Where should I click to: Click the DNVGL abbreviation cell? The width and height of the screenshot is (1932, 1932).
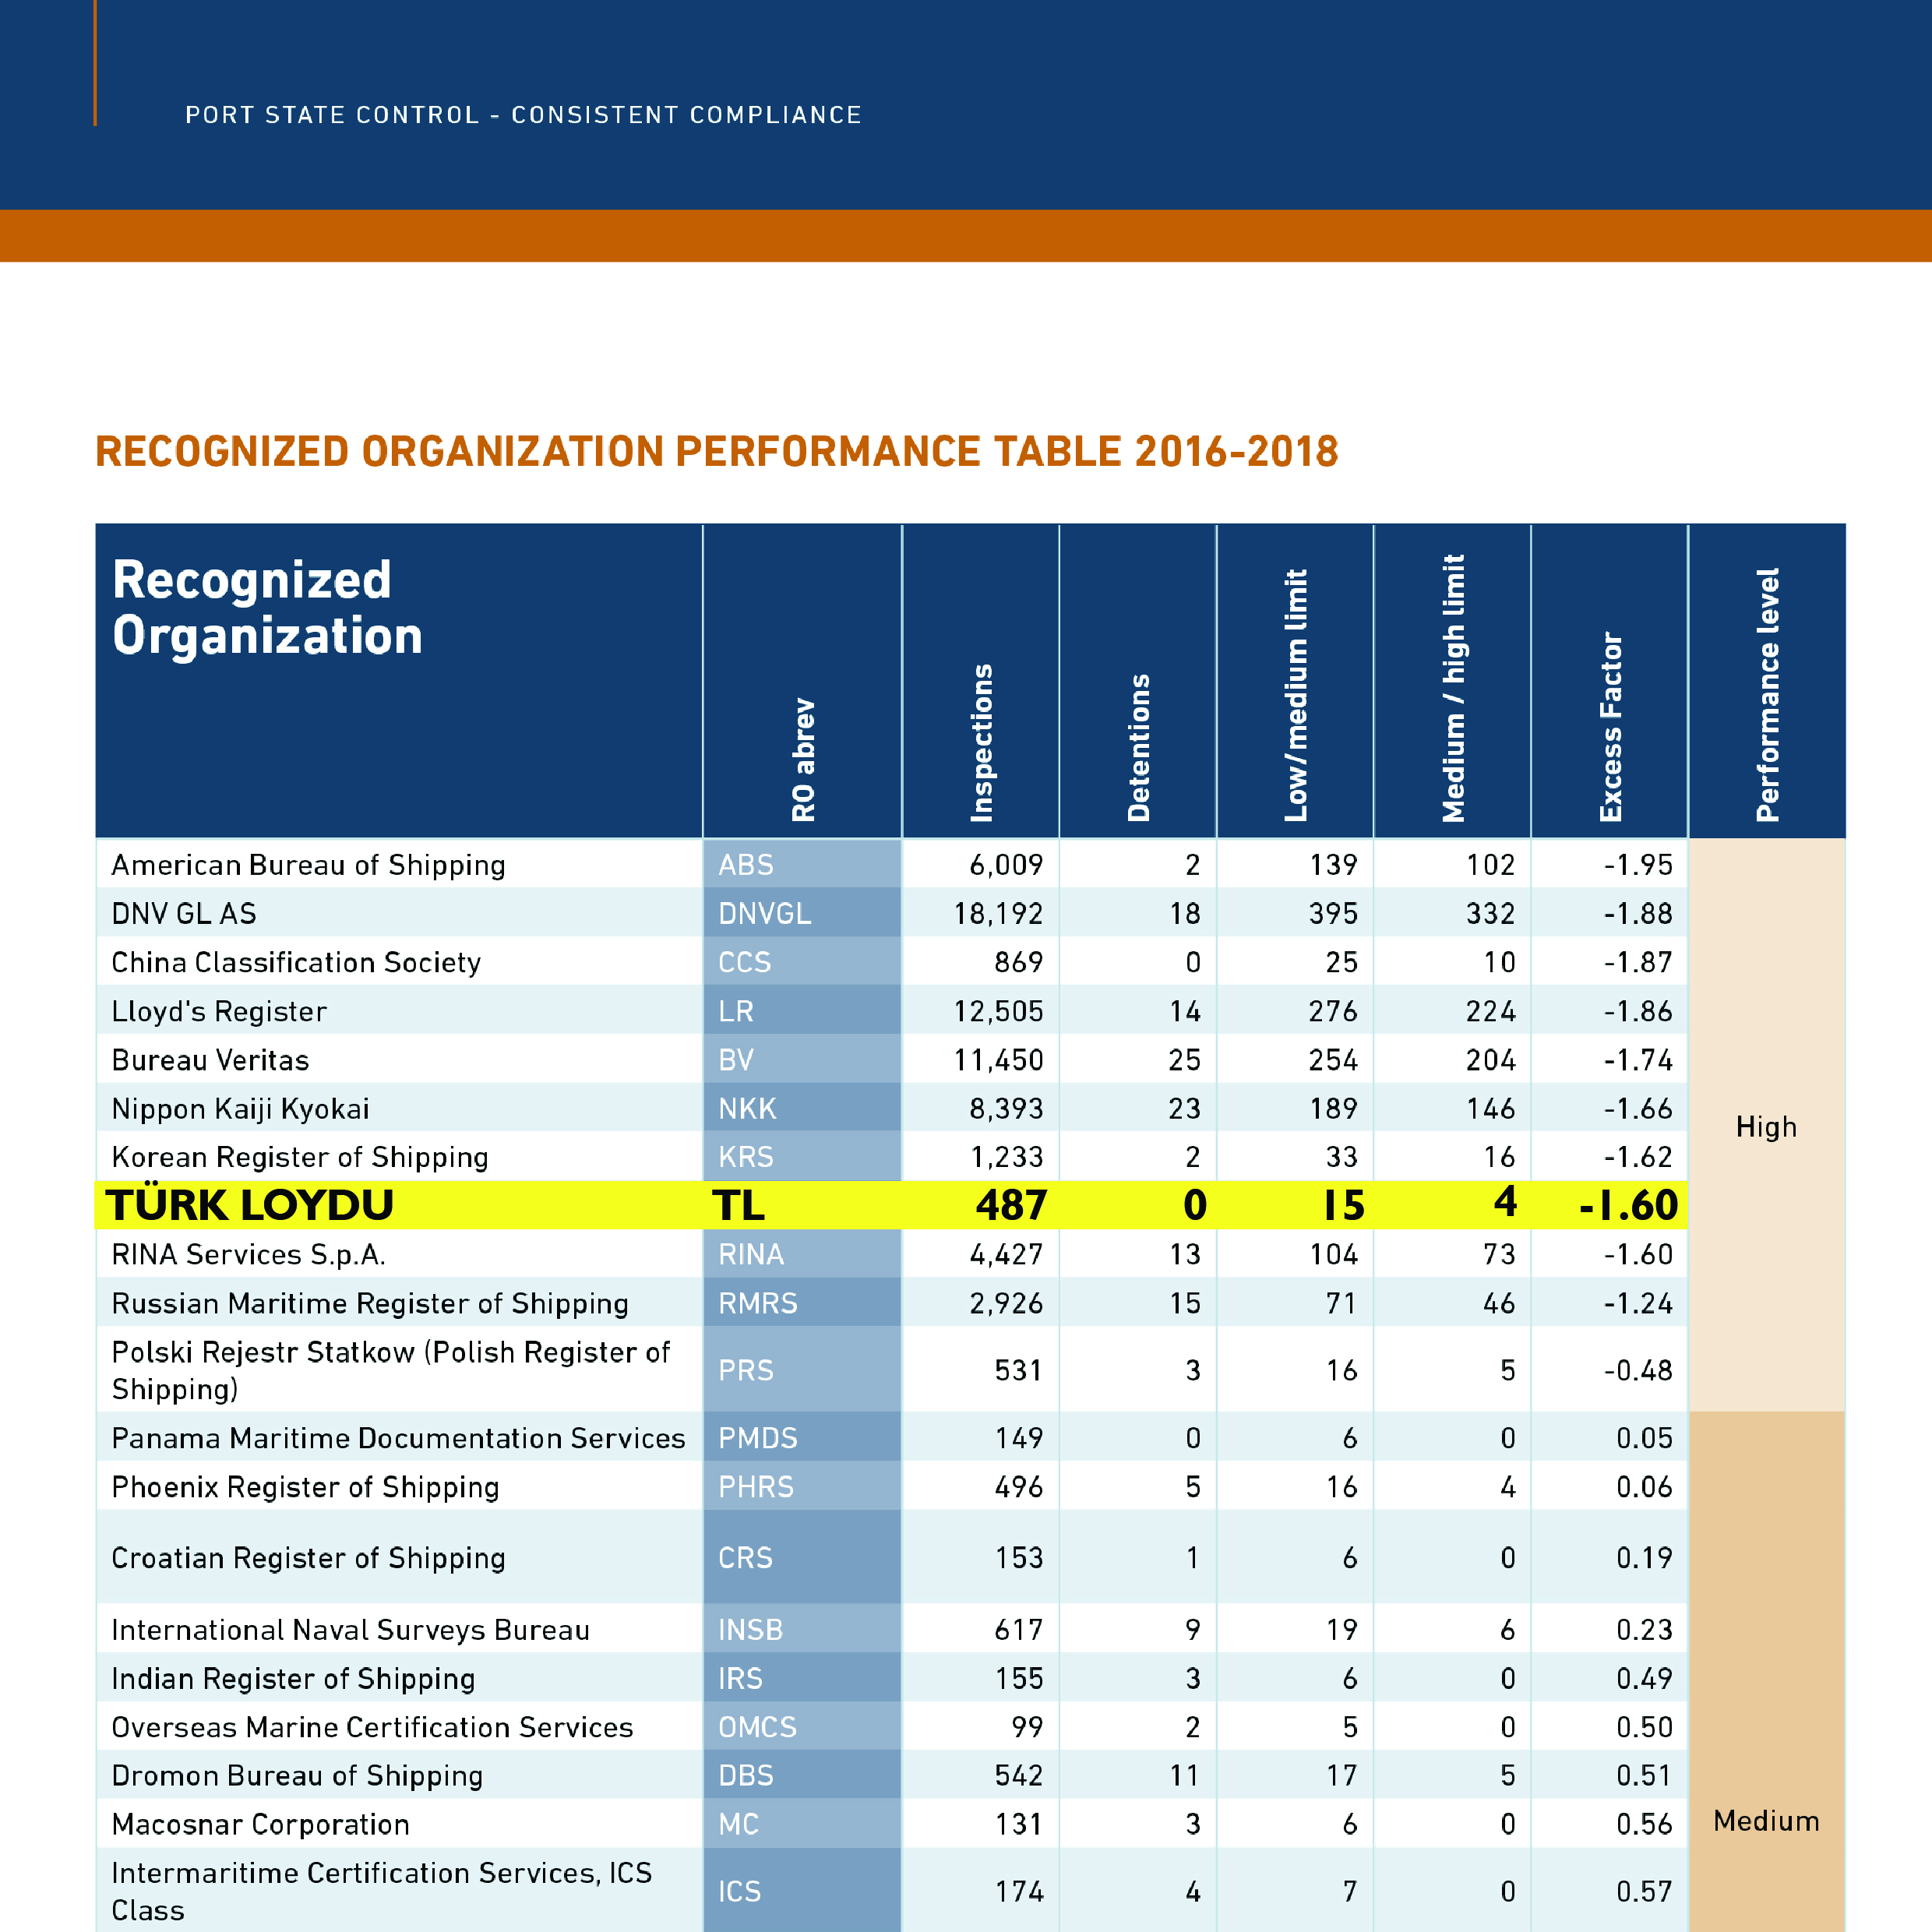(x=764, y=914)
